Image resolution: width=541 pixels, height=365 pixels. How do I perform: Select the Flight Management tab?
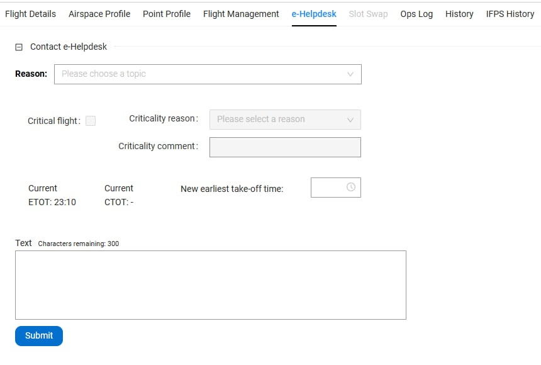[x=241, y=14]
